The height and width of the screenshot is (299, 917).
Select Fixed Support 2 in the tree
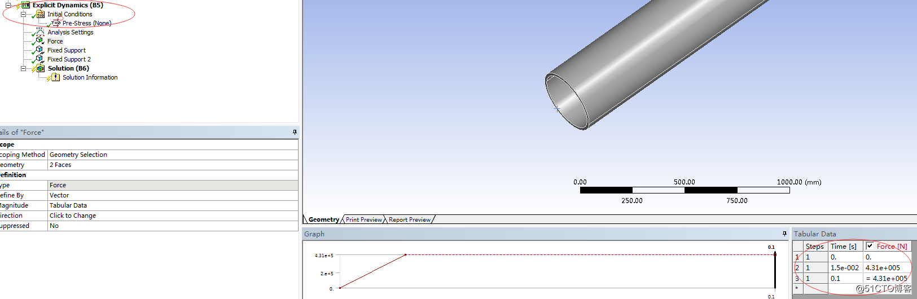69,59
